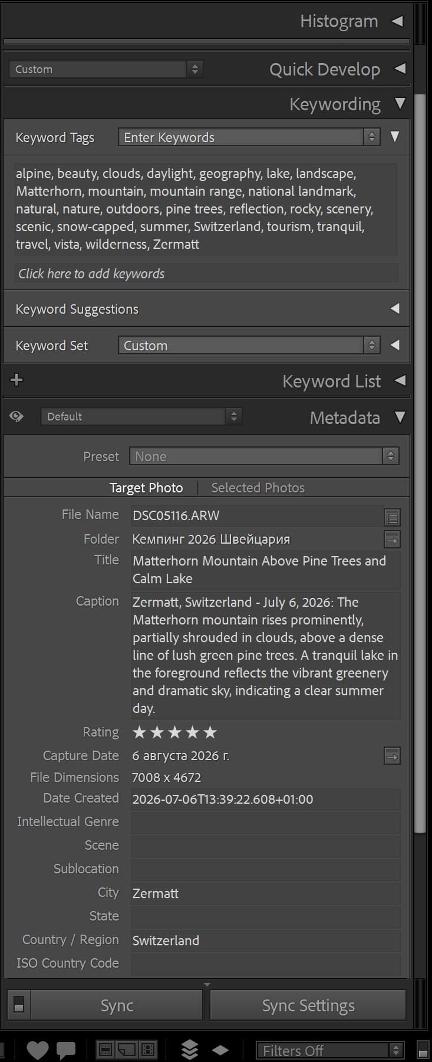Click the speech bubble comments icon
Viewport: 432px width, 1062px height.
[66, 1050]
